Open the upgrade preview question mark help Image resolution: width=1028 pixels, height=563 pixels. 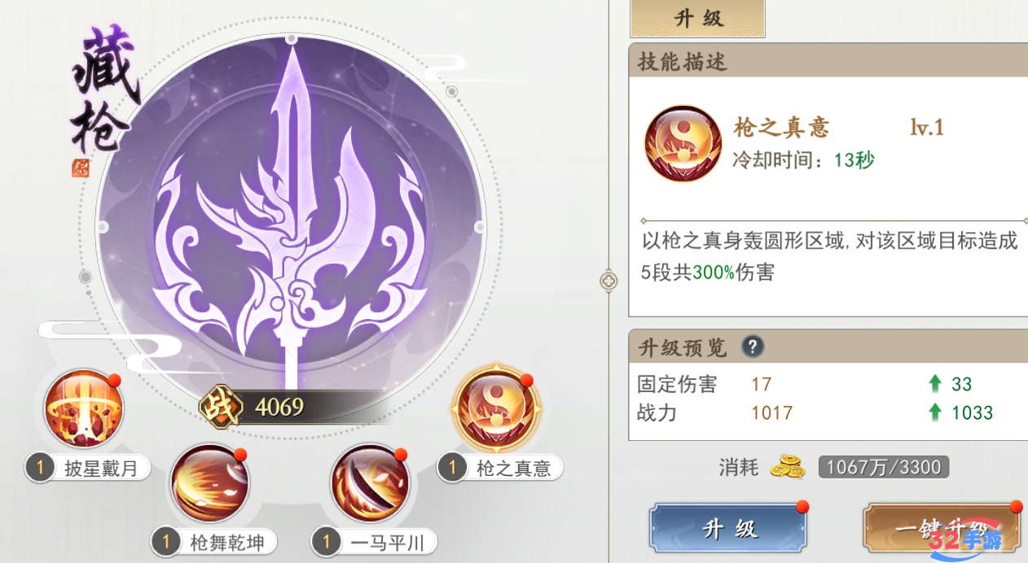point(752,347)
